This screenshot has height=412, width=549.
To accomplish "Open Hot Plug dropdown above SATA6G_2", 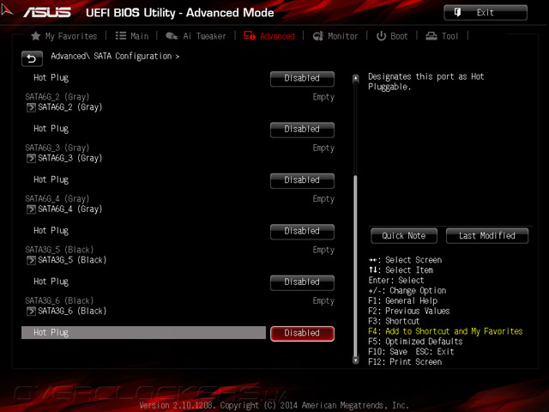I will 302,78.
